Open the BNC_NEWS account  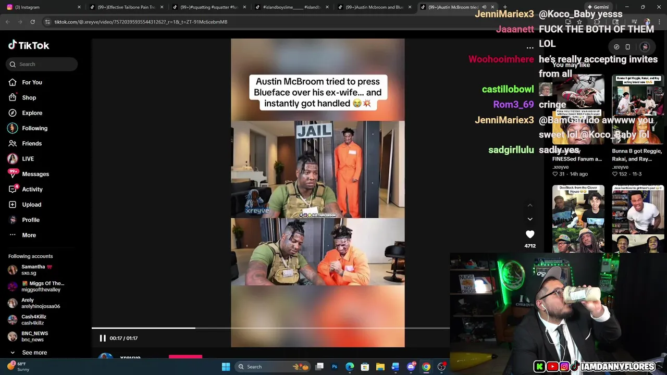click(34, 336)
